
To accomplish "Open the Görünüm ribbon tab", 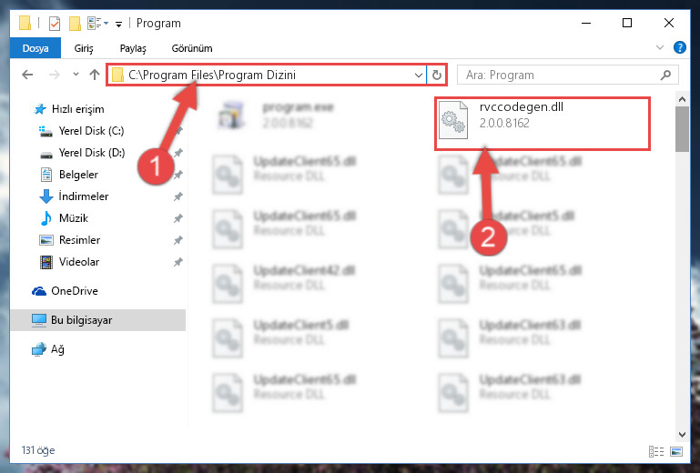I will 192,48.
